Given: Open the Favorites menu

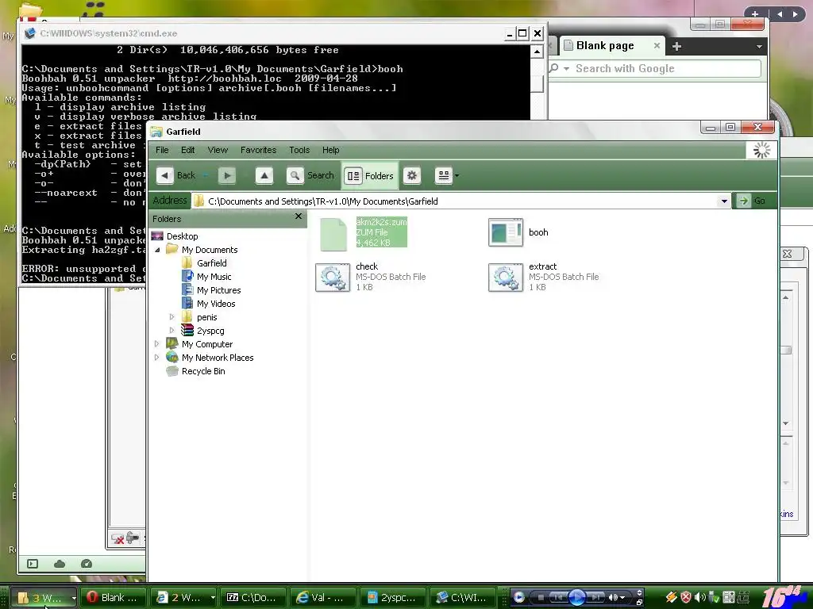Looking at the screenshot, I should (x=258, y=150).
